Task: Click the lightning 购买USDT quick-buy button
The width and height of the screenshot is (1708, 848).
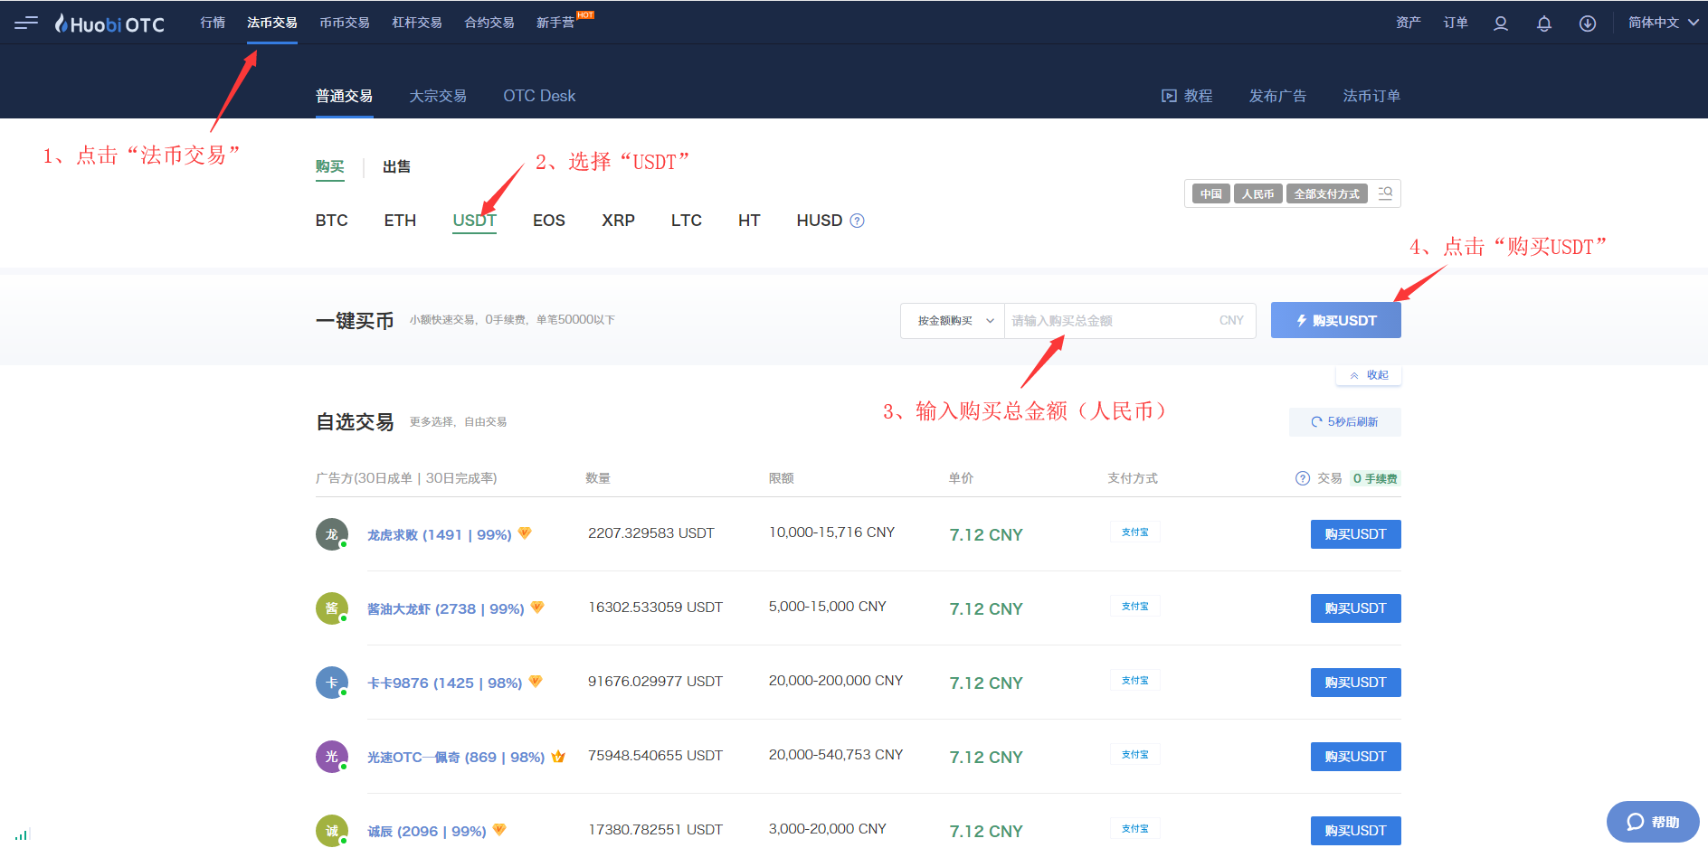Action: pos(1336,320)
